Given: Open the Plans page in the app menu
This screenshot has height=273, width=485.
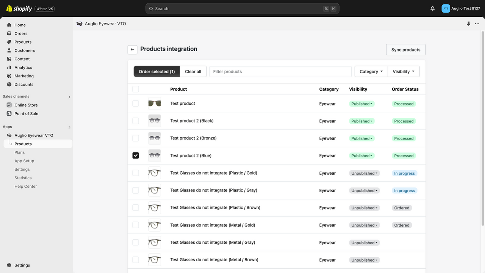Looking at the screenshot, I should coord(20,152).
